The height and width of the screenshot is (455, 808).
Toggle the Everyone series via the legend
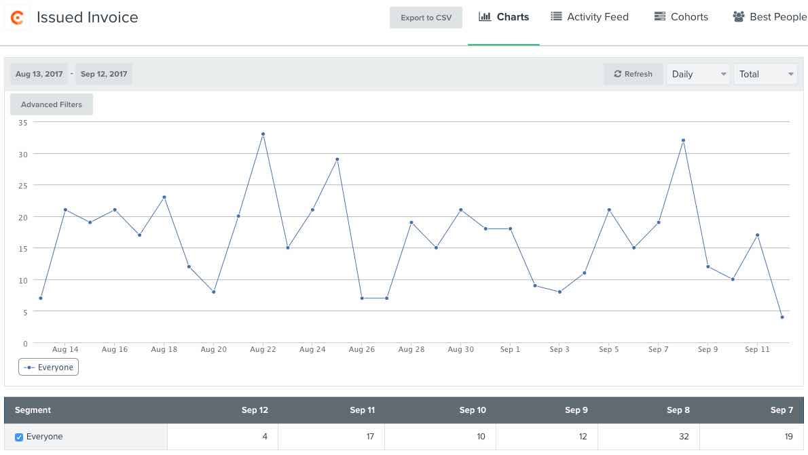coord(48,367)
